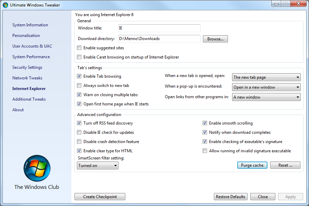This screenshot has width=309, height=206.
Task: Toggle Enable clear type for HTML
Action: click(79, 151)
